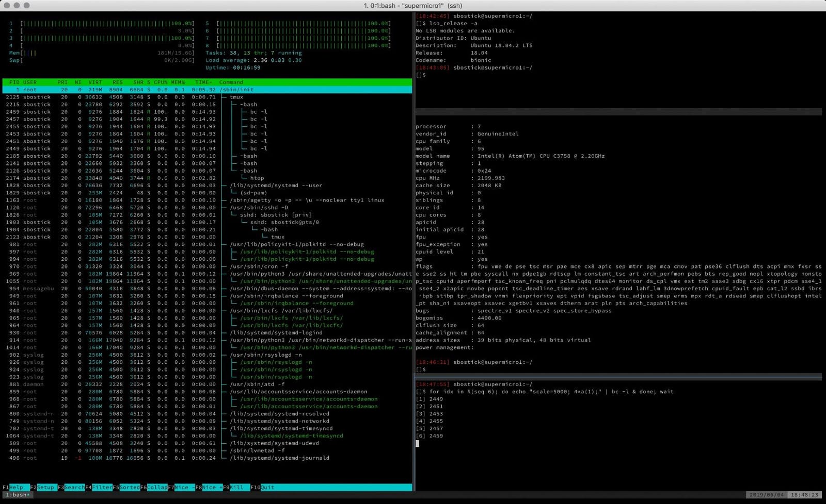Select the /sbin/init process row
Viewport: 826px width, 504px height.
click(x=207, y=90)
